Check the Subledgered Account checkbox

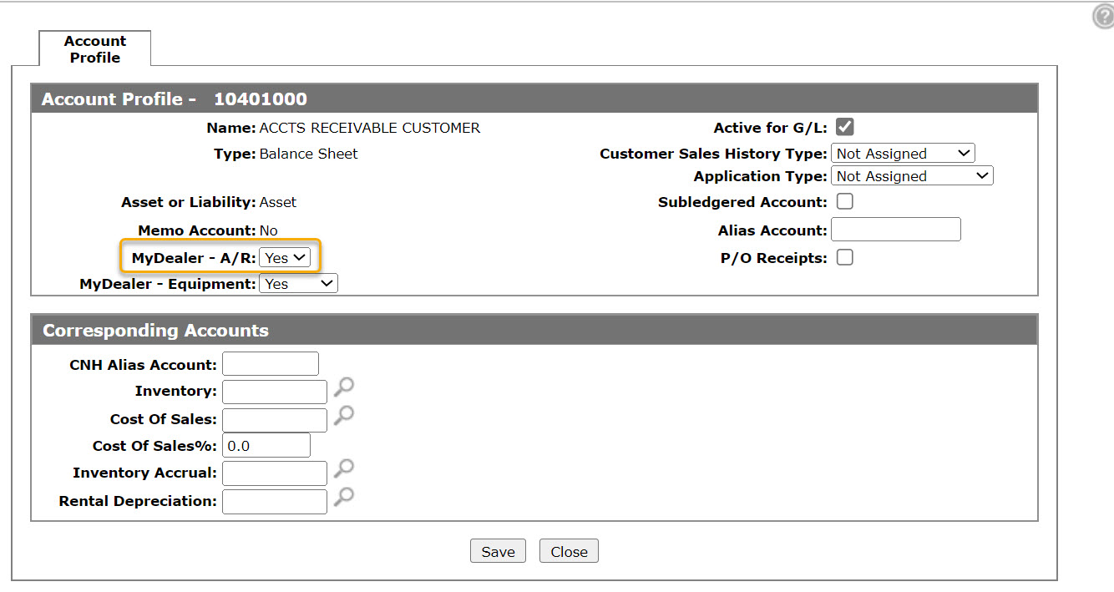(844, 201)
